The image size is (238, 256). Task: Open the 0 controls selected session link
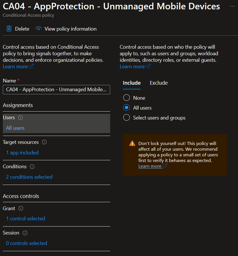[x=27, y=243]
